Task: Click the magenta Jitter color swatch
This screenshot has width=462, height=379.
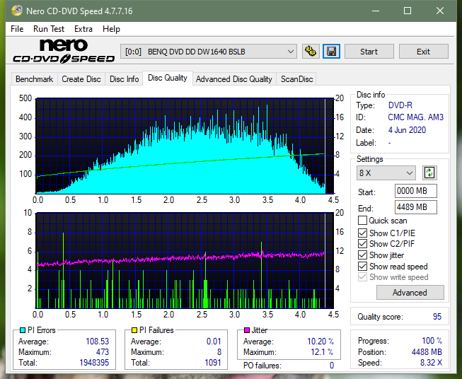Action: click(247, 330)
